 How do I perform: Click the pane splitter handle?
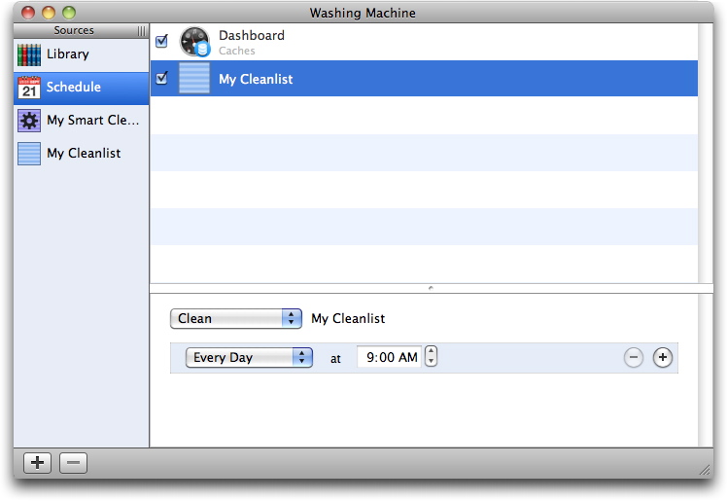[x=431, y=288]
